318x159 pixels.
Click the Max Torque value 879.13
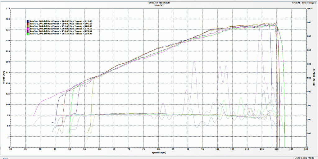click(89, 29)
